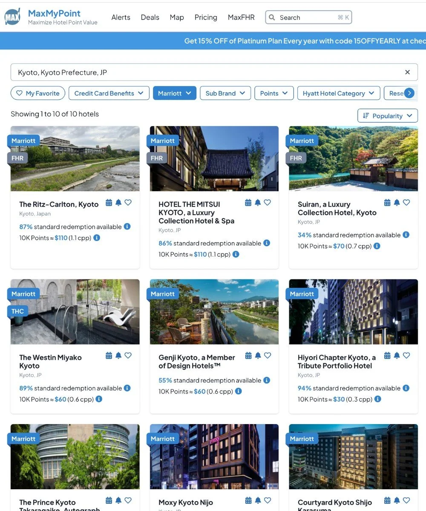
Task: Open the Alerts nav item
Action: coord(121,17)
